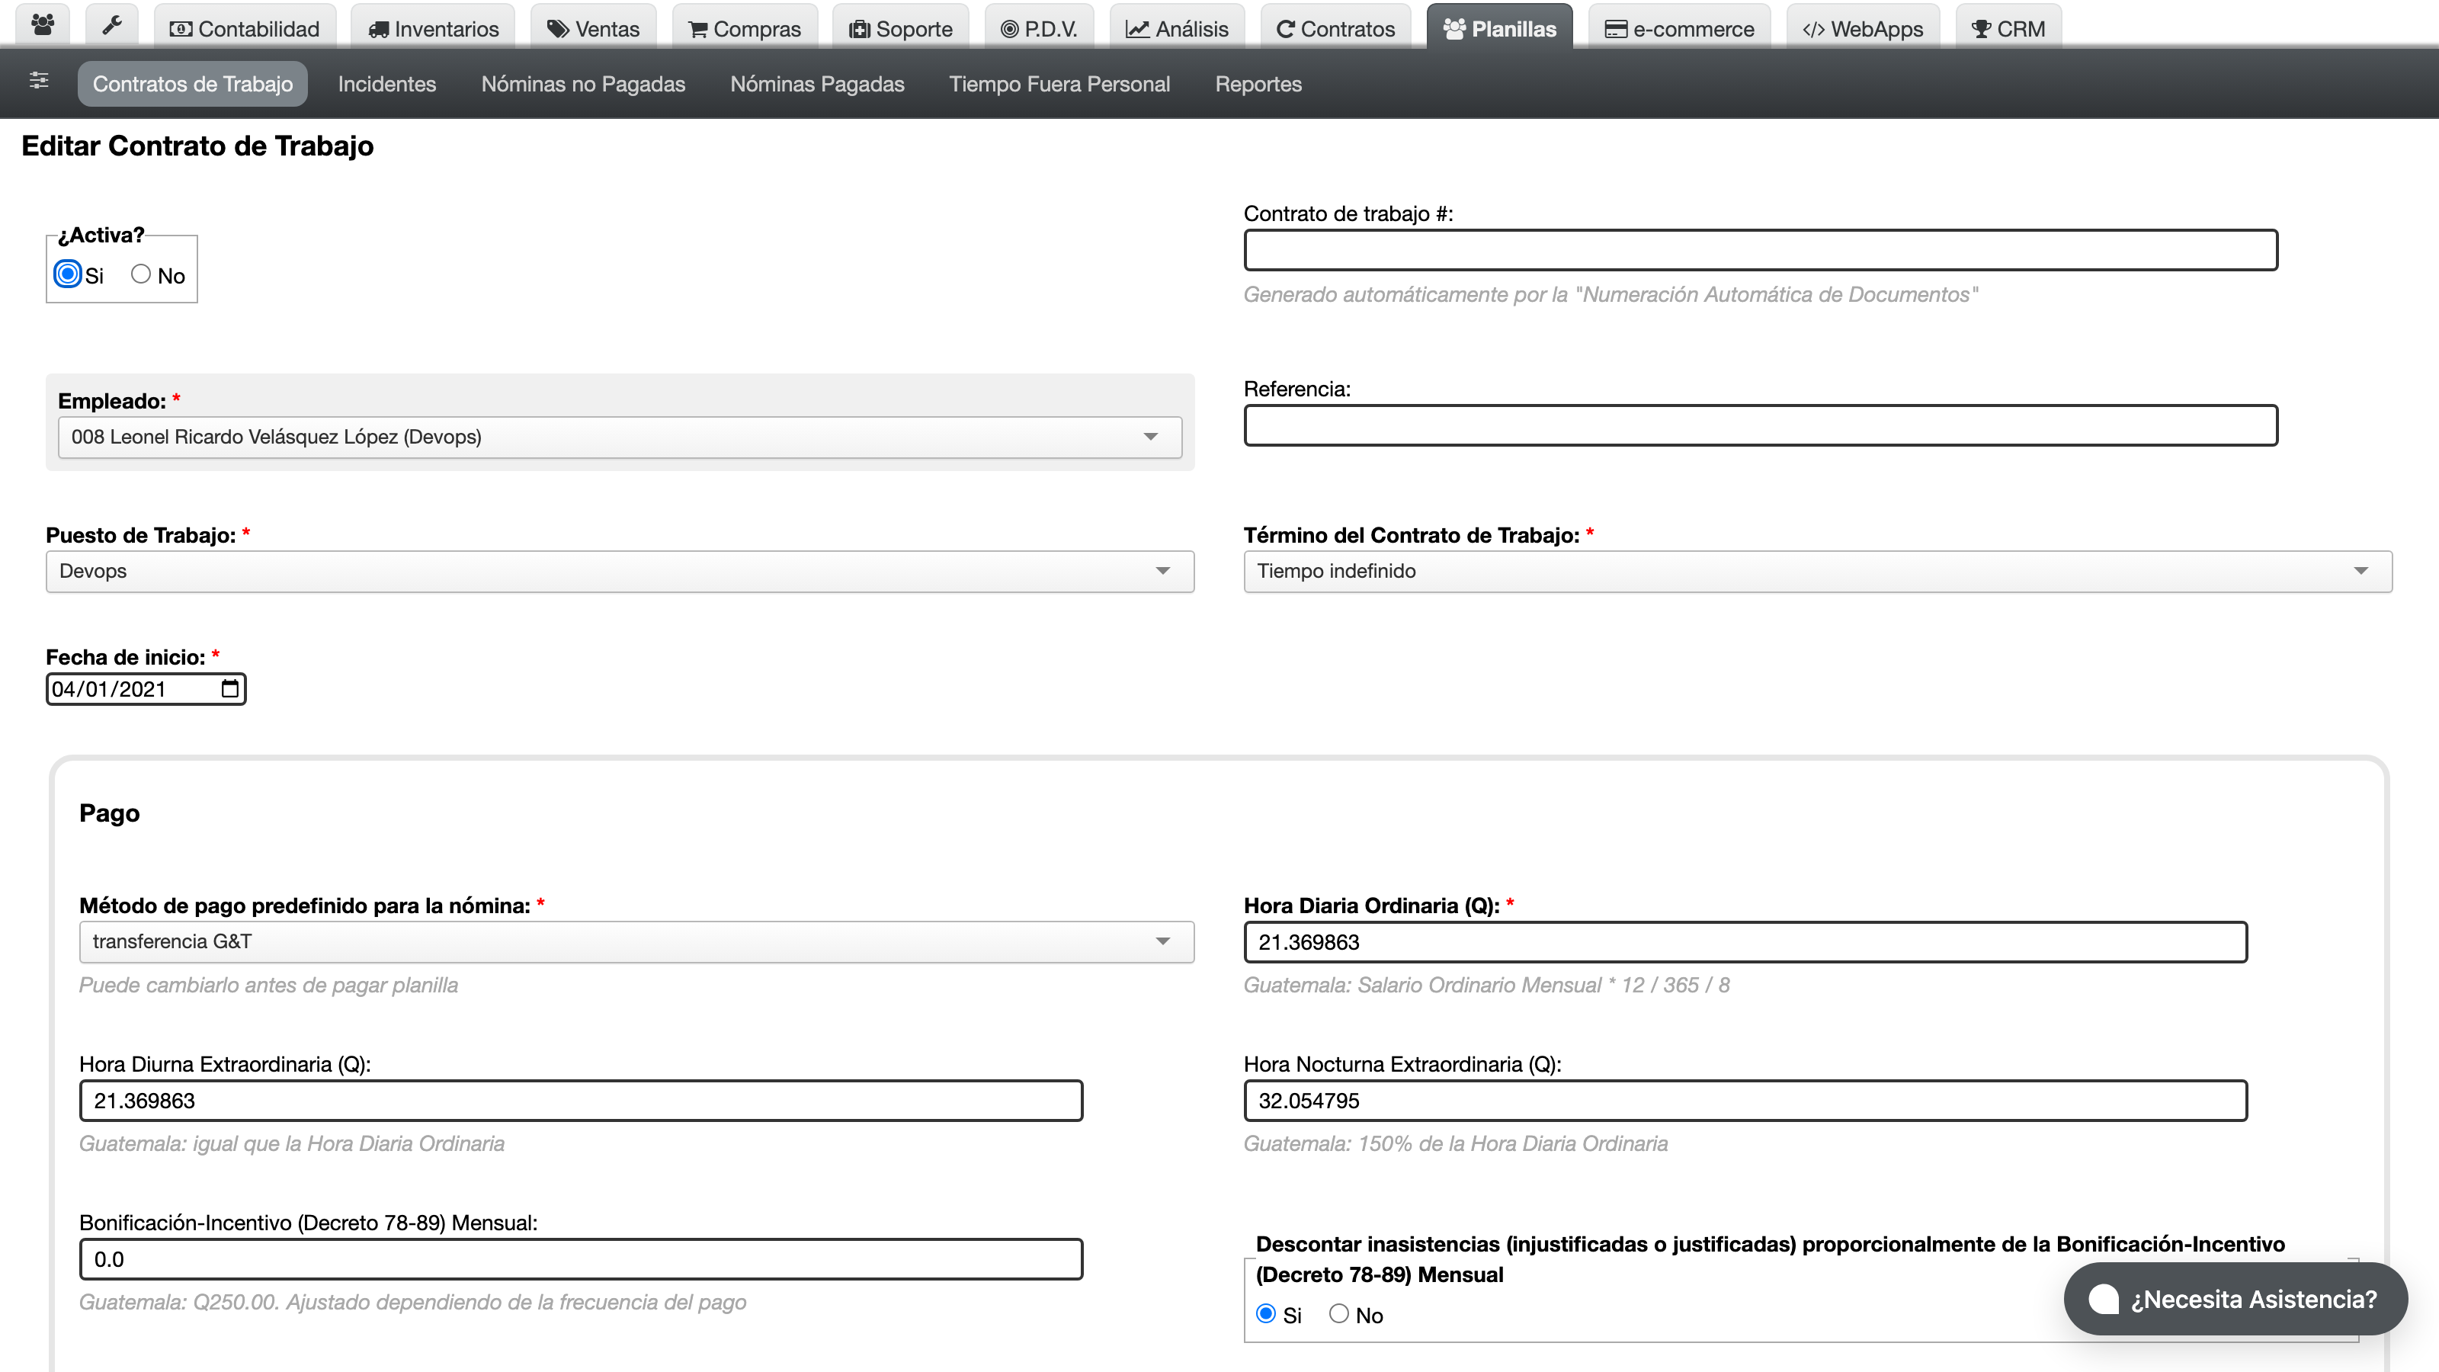Screen dimensions: 2439x1372
Task: Click the Hora Nocturna Extraordinaria field
Action: point(1746,1100)
